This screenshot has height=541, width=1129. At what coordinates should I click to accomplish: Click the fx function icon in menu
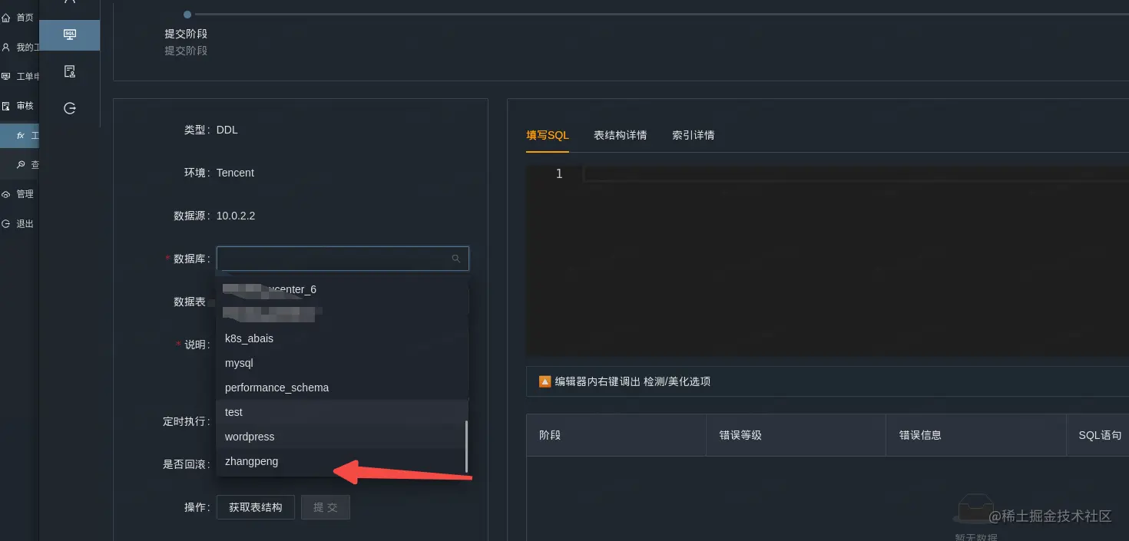[x=21, y=135]
